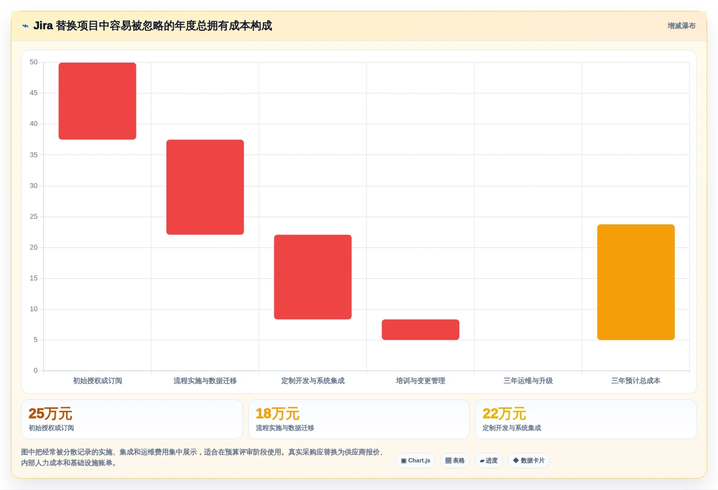Open the 18万元 流程实施与数据迁移 card
The image size is (718, 490).
pos(359,419)
